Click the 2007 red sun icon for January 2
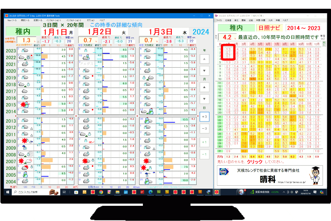The height and width of the screenshot is (221, 331). pos(84,161)
